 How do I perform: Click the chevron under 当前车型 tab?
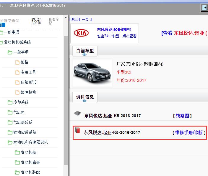pos(84,54)
